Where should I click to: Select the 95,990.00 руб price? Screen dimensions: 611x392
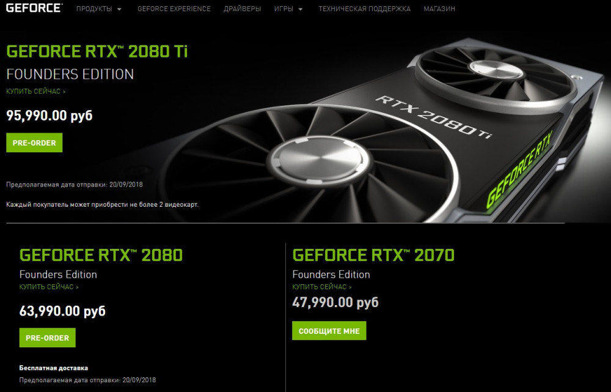coord(49,116)
